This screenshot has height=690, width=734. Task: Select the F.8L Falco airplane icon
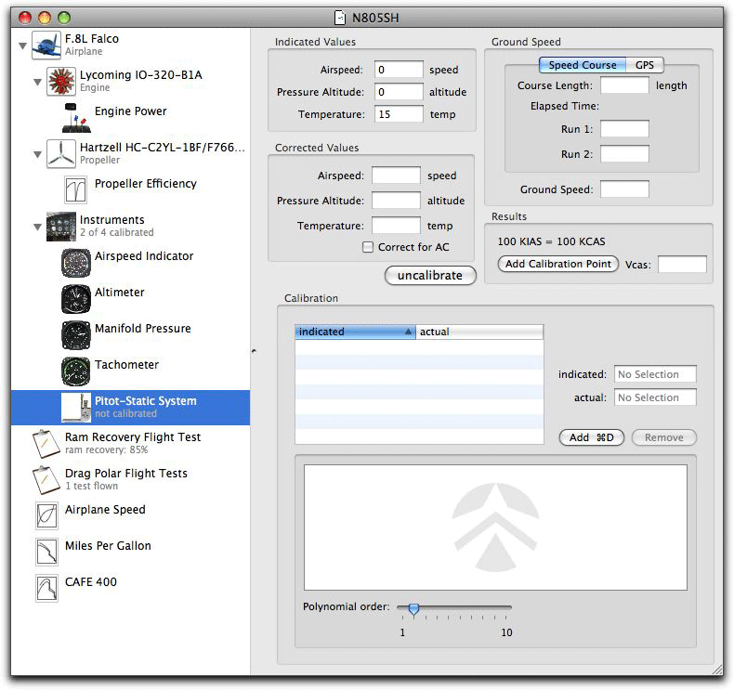click(x=46, y=45)
